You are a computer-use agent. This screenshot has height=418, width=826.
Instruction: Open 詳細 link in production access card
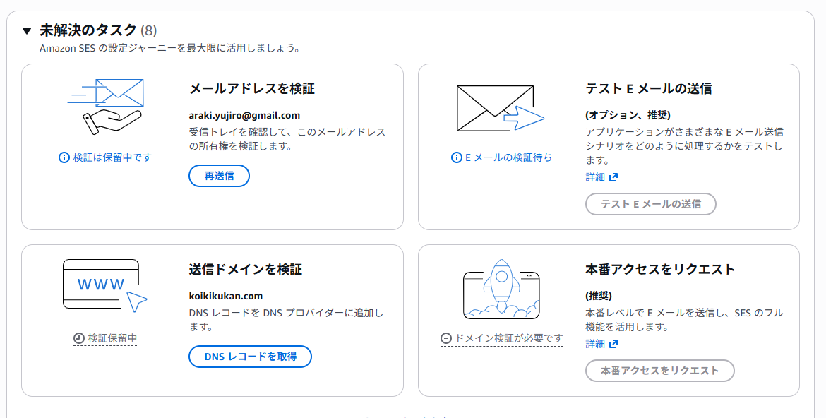595,344
